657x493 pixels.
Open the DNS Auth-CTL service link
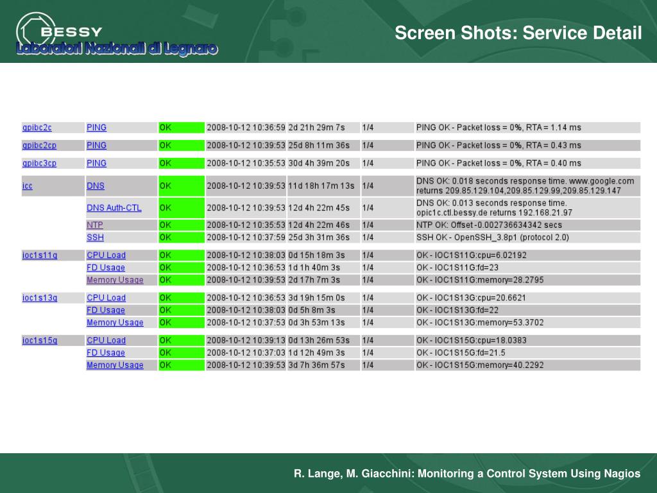(114, 207)
